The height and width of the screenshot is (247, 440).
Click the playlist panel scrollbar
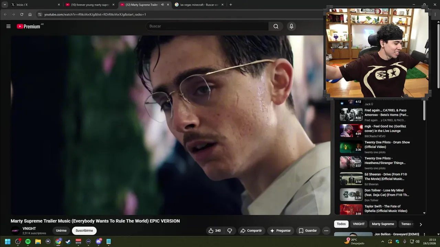point(424,110)
